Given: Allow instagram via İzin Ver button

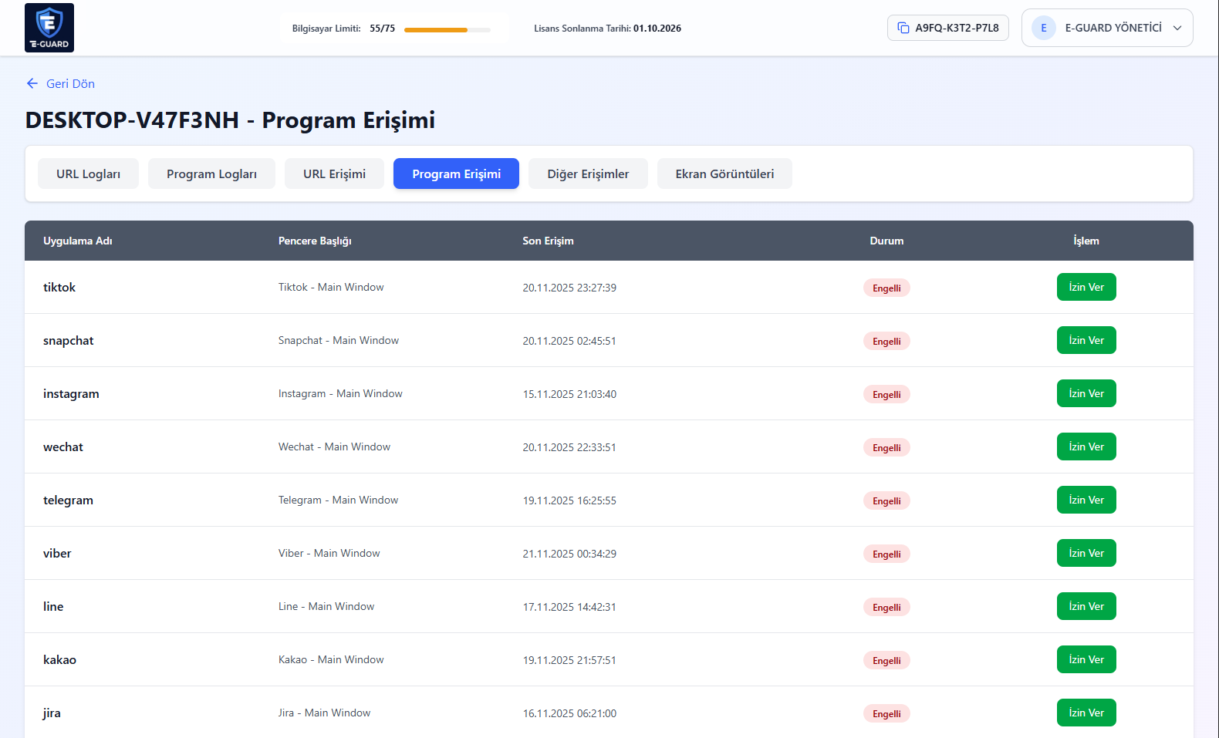Looking at the screenshot, I should coord(1086,393).
